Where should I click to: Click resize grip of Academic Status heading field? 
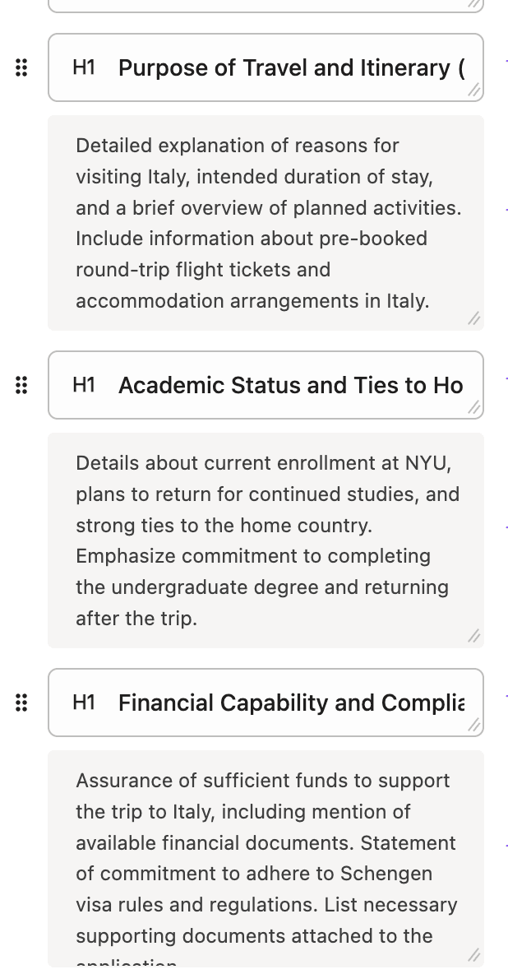(474, 409)
